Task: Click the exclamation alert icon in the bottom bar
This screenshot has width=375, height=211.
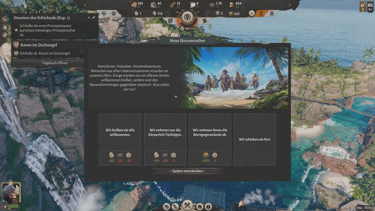Action: click(x=208, y=207)
